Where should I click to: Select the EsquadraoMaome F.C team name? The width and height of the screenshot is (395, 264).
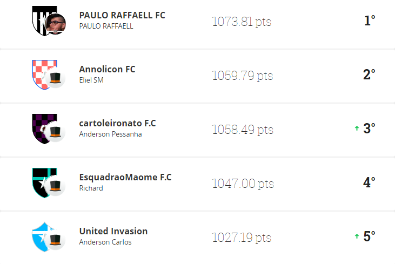click(125, 177)
